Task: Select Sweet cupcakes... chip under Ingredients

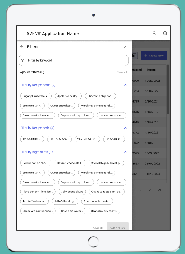Action: pyautogui.click(x=61, y=173)
